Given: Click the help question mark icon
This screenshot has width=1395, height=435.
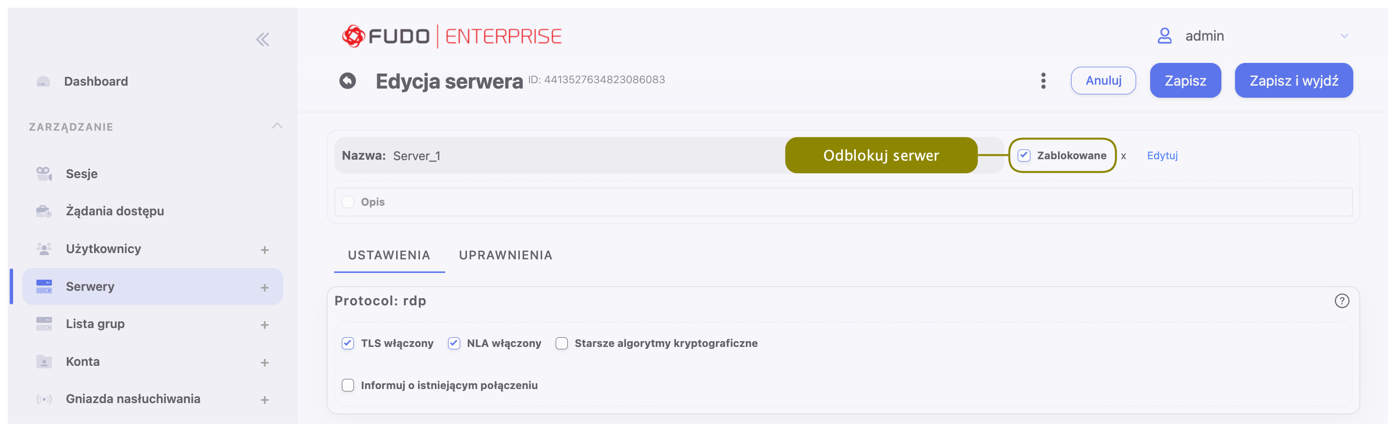Looking at the screenshot, I should (x=1341, y=300).
